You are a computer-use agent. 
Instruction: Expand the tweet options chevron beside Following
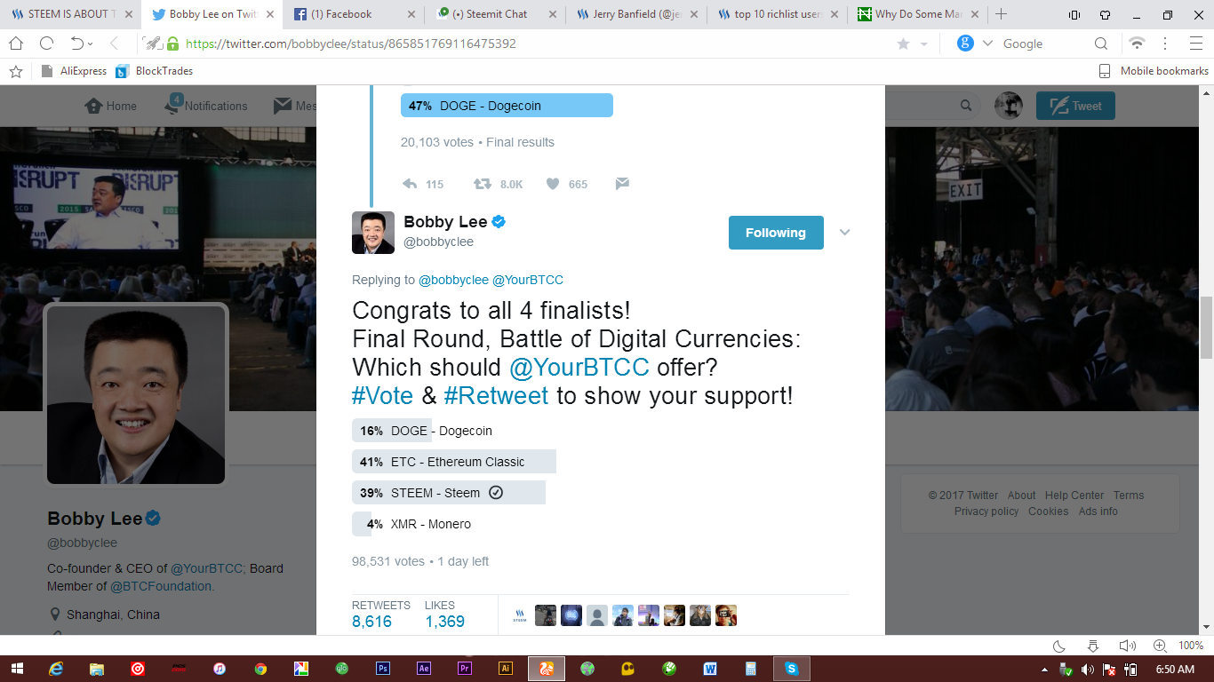tap(845, 233)
